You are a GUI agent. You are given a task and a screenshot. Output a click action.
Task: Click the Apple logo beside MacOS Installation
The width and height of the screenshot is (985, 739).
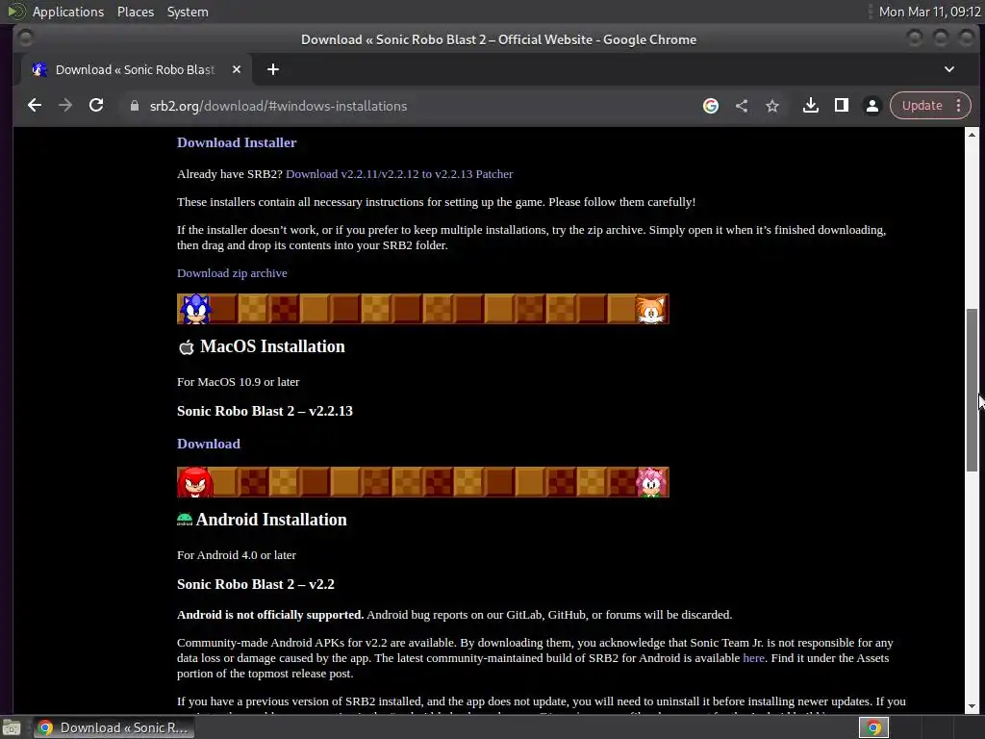point(187,346)
